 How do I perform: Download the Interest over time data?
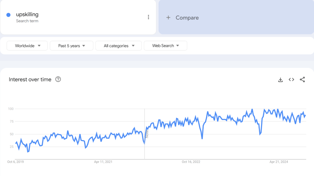(x=280, y=80)
